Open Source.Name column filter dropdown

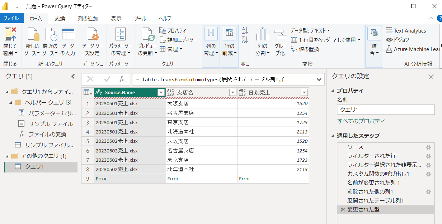[161, 93]
